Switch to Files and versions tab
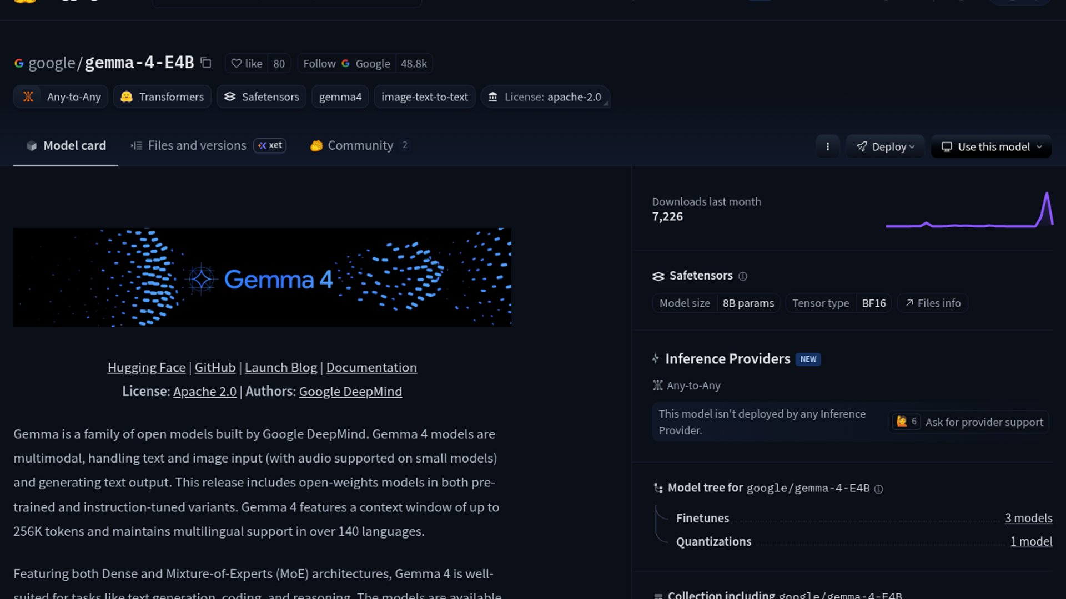Image resolution: width=1066 pixels, height=599 pixels. click(197, 145)
